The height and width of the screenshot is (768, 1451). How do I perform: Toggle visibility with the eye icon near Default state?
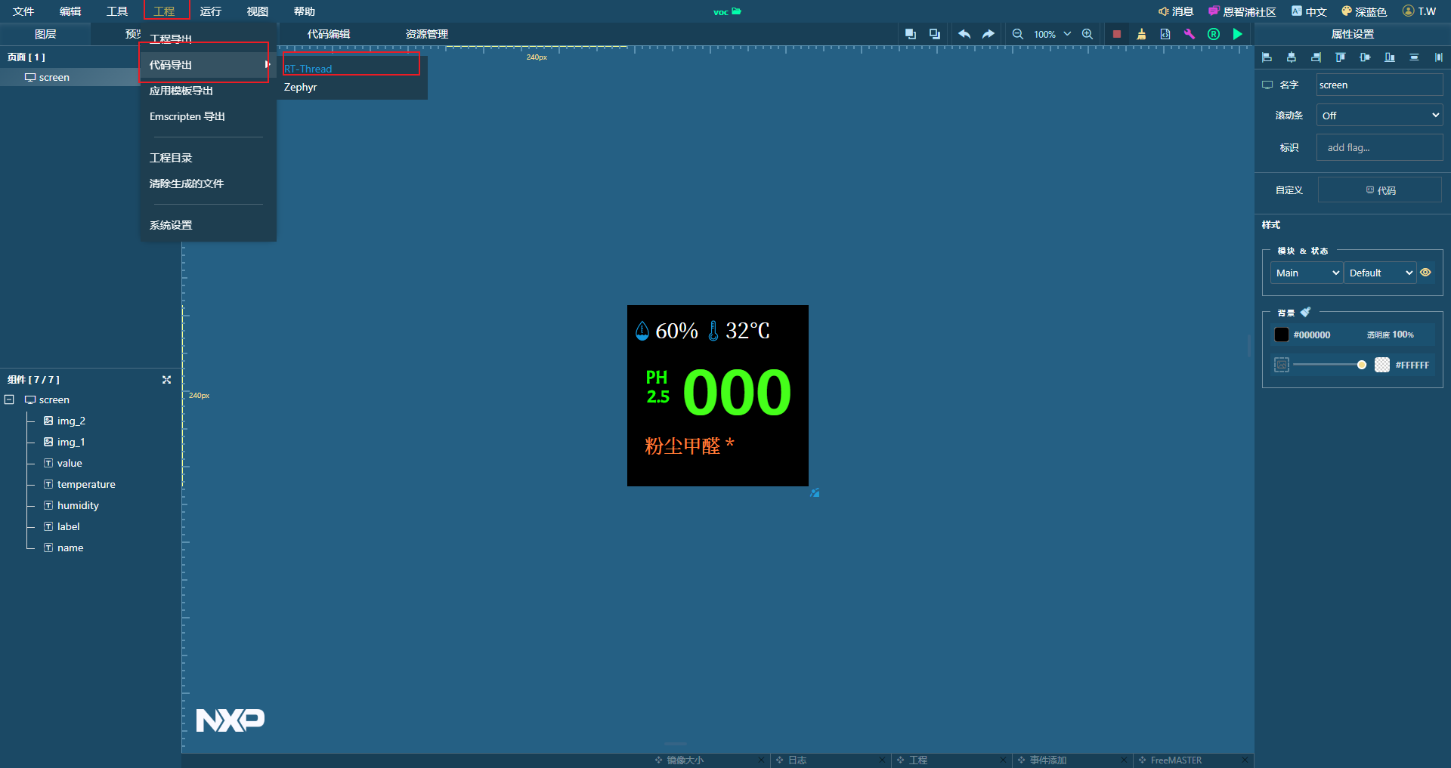click(1426, 273)
